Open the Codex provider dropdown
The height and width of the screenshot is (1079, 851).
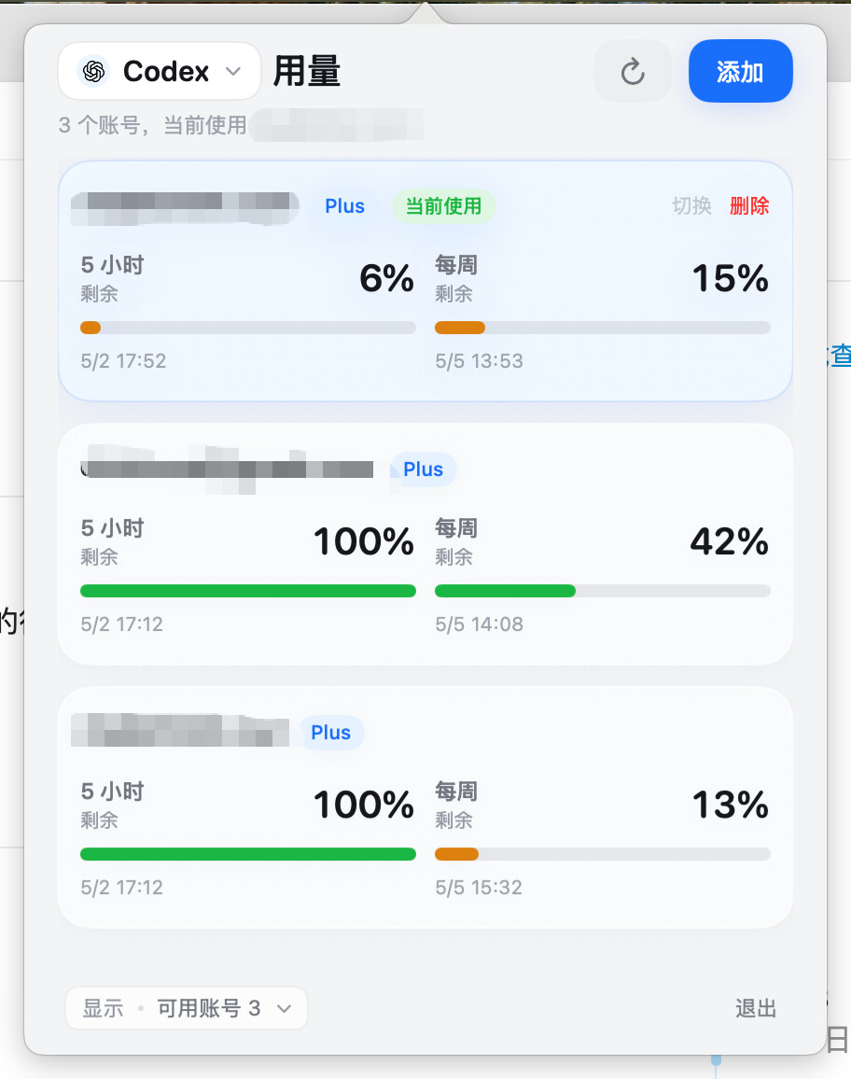(x=160, y=71)
